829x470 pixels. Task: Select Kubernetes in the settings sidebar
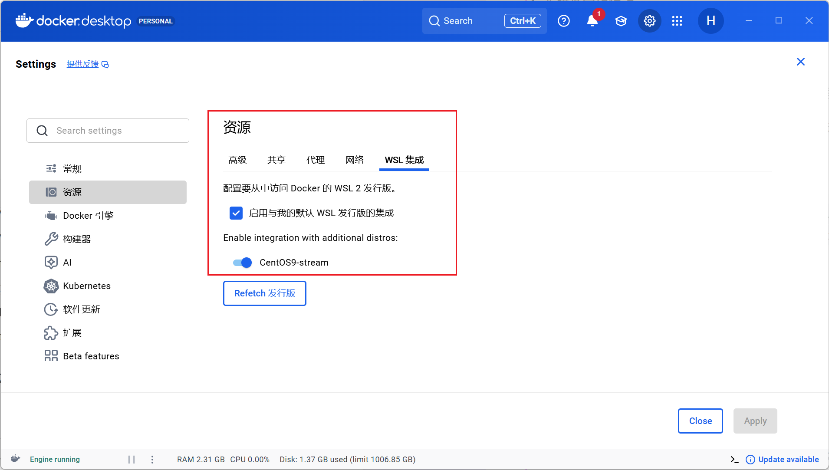[x=86, y=286]
